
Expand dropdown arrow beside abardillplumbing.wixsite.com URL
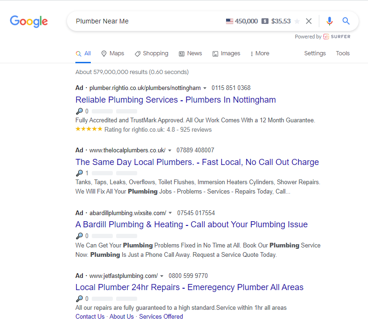pos(170,213)
